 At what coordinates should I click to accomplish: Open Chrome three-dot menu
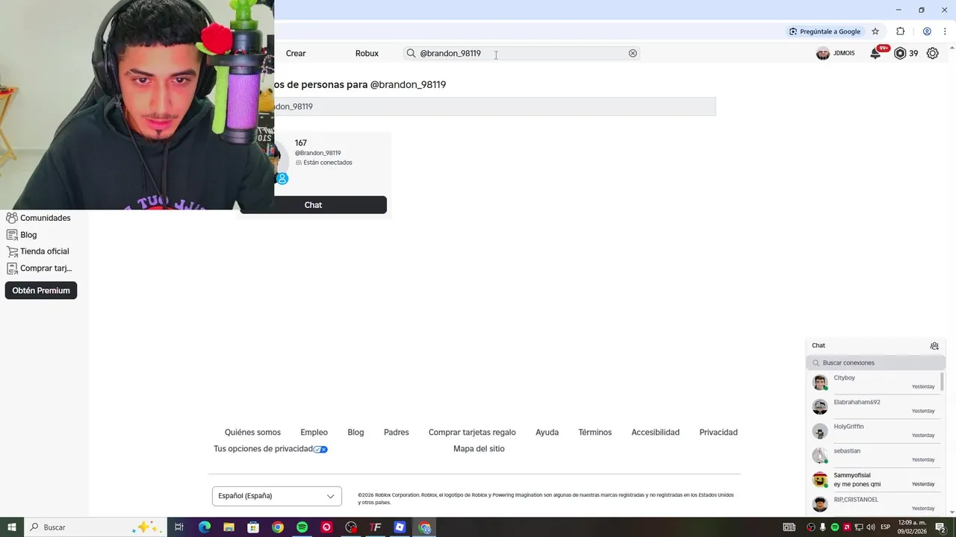(945, 31)
